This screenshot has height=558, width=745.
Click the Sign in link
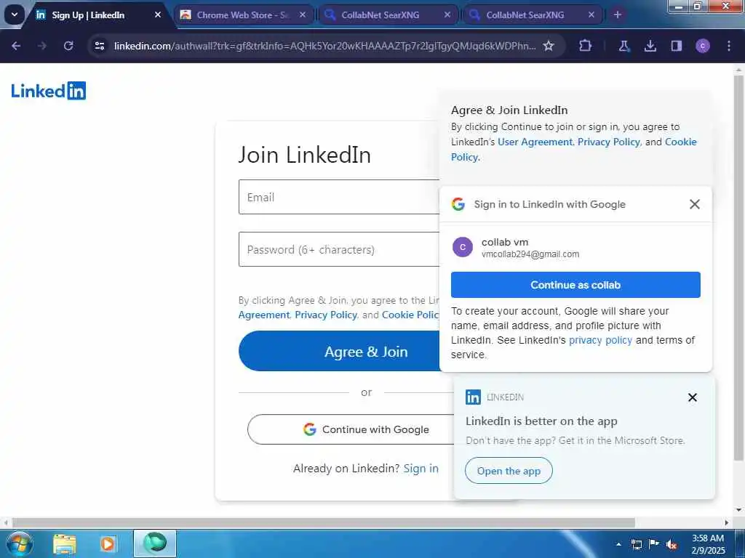pyautogui.click(x=421, y=469)
